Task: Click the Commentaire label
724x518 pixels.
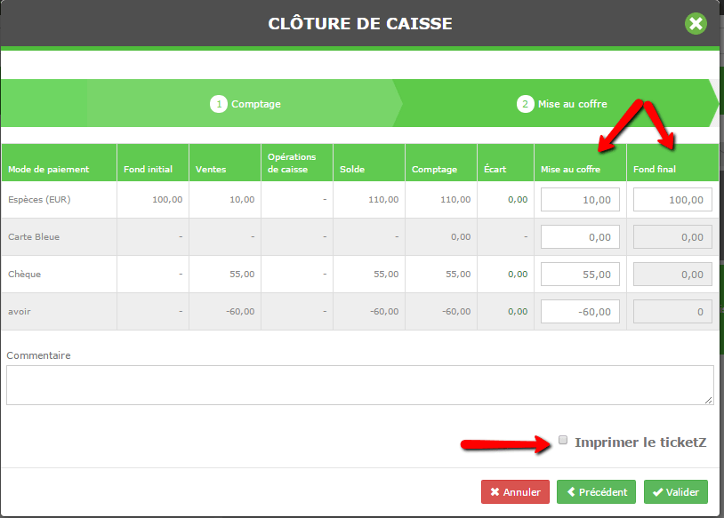Action: click(x=38, y=355)
